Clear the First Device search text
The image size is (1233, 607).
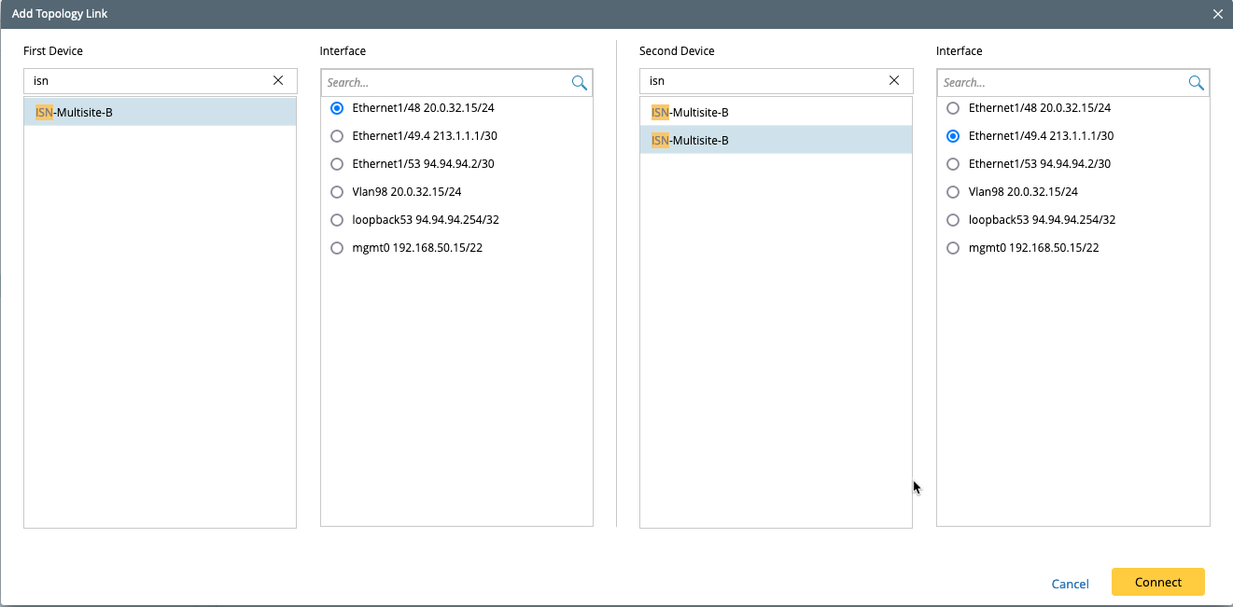[x=277, y=80]
